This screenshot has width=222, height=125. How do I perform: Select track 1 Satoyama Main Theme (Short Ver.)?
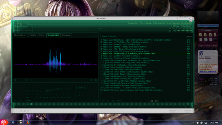point(145,40)
